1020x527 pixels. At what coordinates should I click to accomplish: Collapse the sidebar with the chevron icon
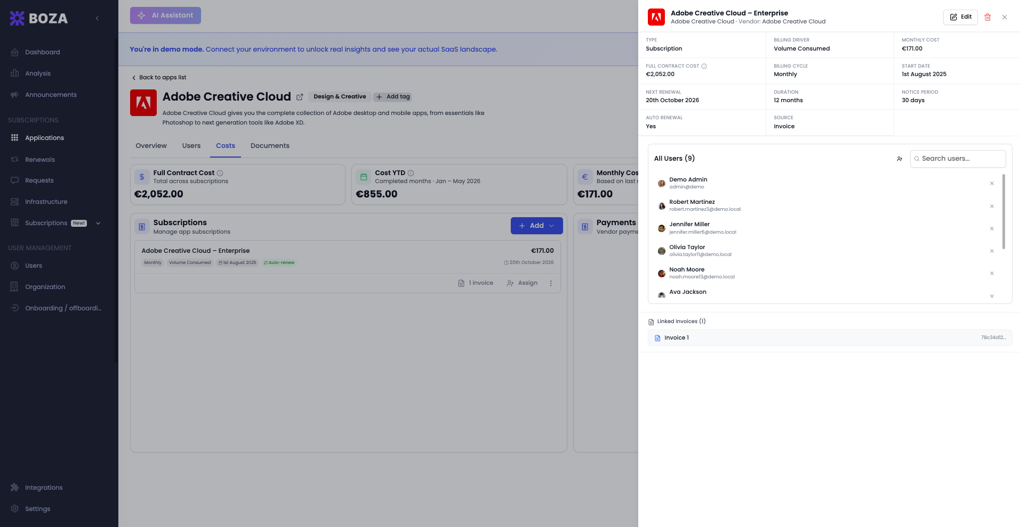(97, 18)
